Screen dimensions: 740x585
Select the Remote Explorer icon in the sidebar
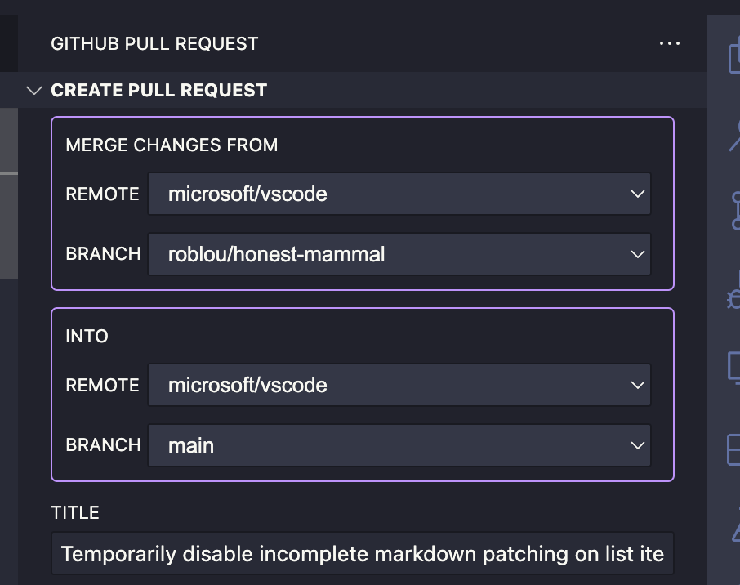pos(732,368)
